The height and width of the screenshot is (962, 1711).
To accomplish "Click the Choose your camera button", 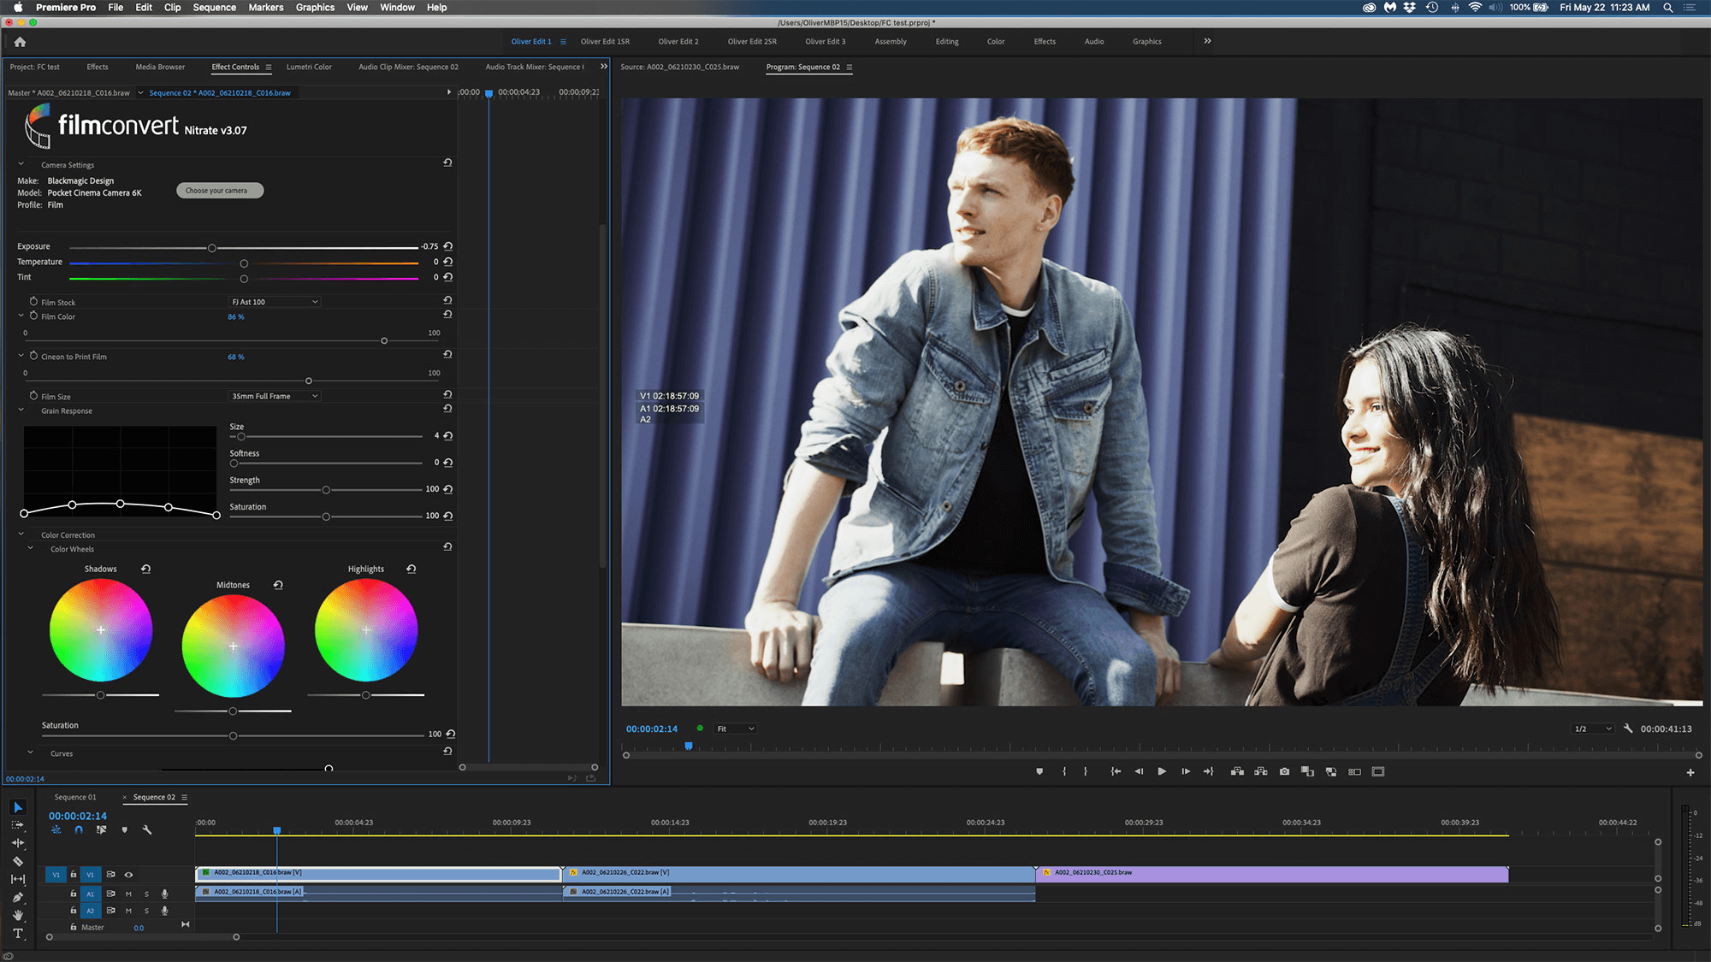I will point(219,190).
